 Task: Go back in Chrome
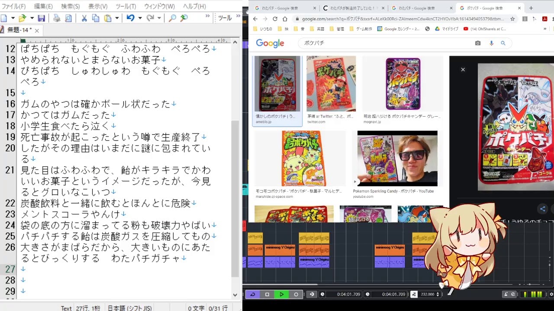pos(255,19)
